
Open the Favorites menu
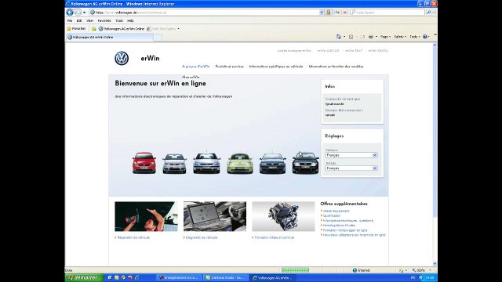click(104, 21)
